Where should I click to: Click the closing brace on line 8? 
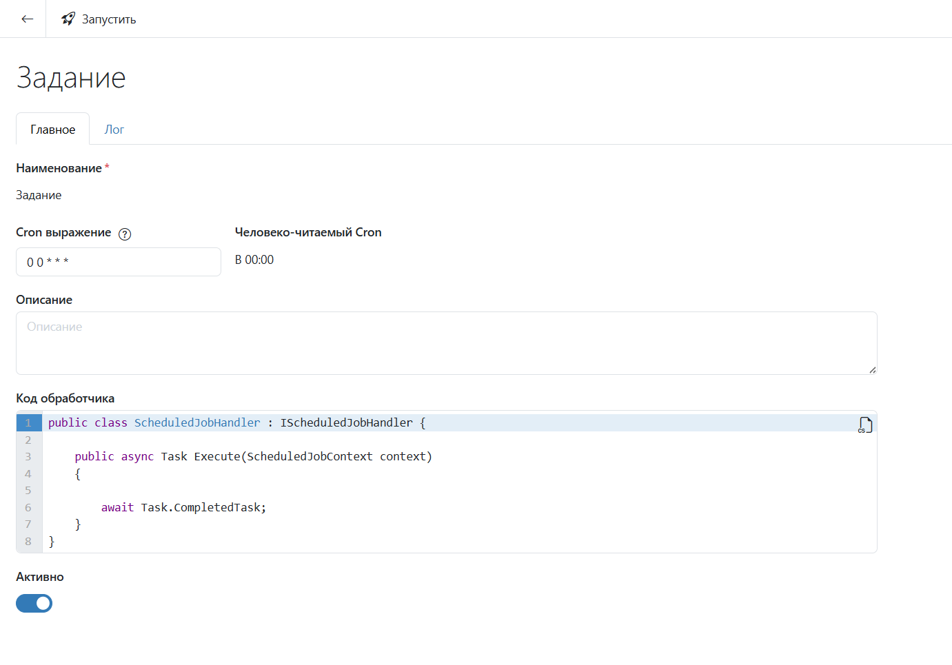pos(52,542)
